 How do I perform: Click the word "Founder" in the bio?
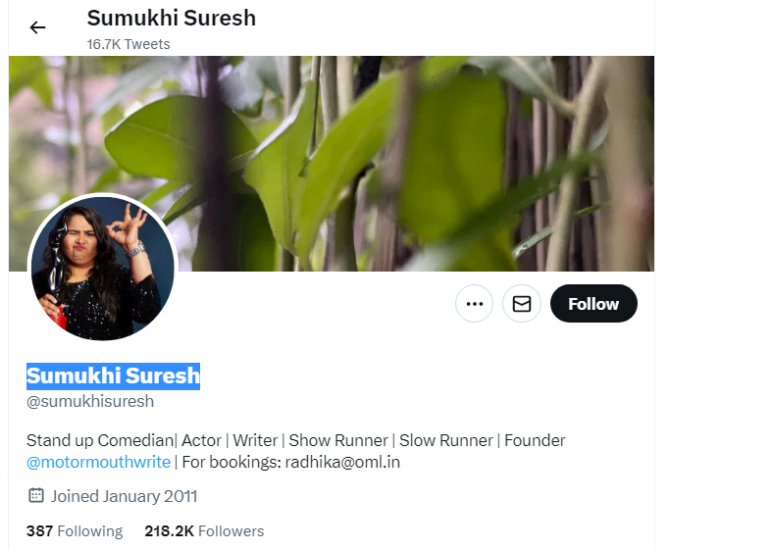click(535, 440)
